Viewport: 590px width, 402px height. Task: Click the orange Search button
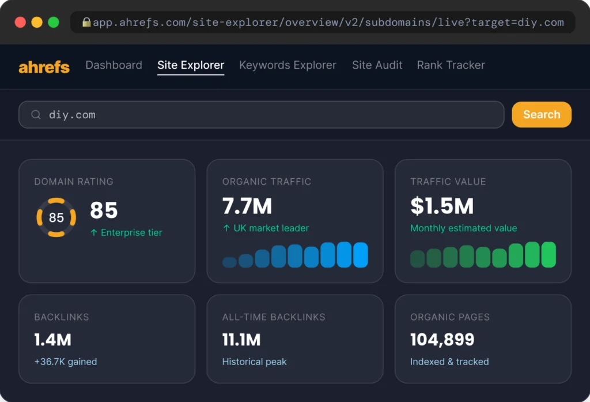click(542, 115)
